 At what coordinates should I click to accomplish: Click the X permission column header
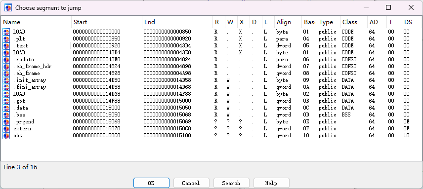pos(243,22)
